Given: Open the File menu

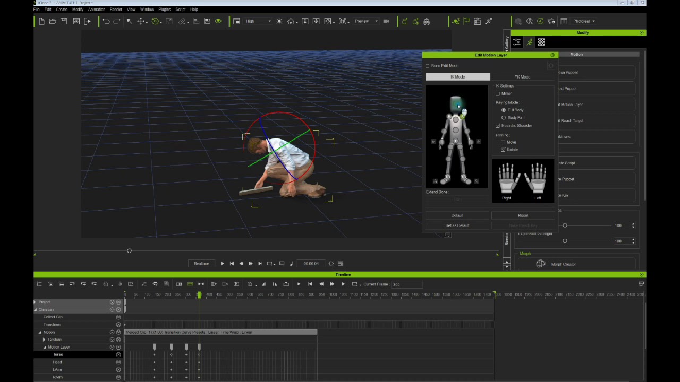Looking at the screenshot, I should [37, 10].
